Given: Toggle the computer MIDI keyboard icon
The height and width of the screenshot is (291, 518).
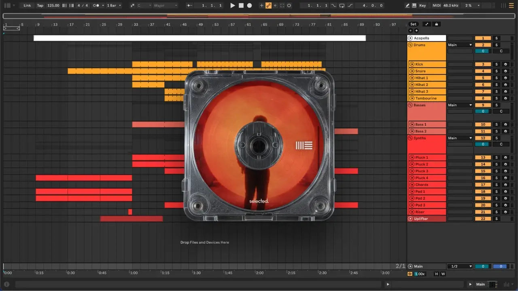Looking at the screenshot, I should point(414,6).
